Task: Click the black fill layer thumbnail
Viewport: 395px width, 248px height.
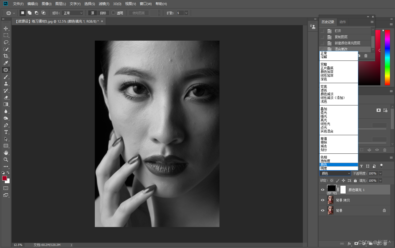Action: (332, 189)
